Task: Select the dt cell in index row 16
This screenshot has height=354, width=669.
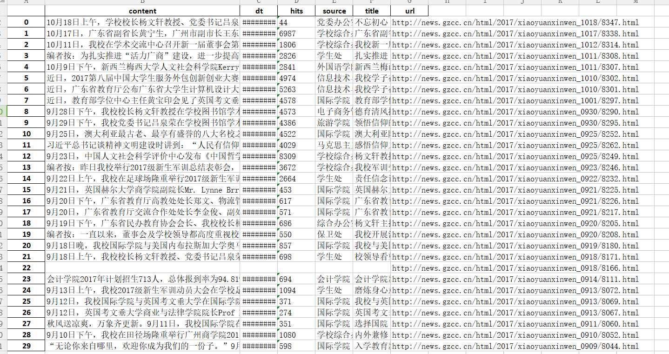Action: click(259, 200)
